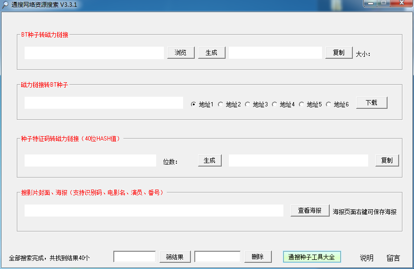
Task: Click 复制 in the HASH值 section
Action: click(x=387, y=160)
